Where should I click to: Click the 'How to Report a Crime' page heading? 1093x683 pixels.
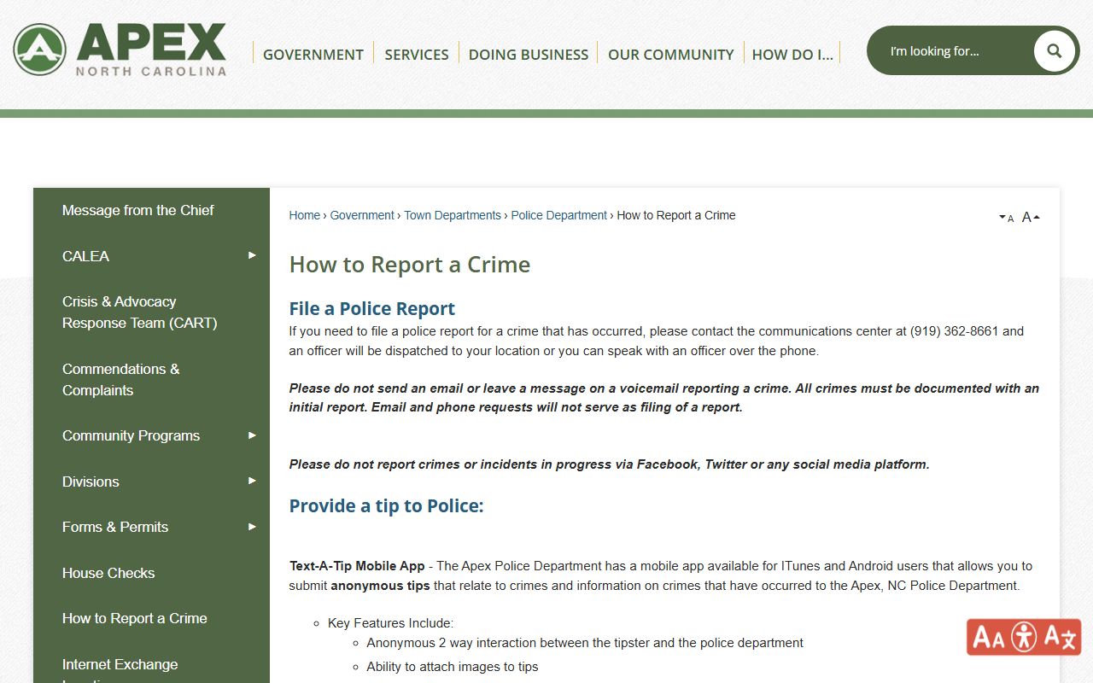tap(410, 265)
